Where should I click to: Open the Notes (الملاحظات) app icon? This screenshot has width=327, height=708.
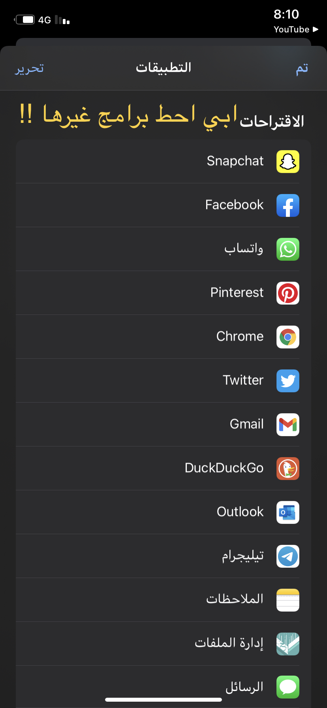pyautogui.click(x=288, y=600)
